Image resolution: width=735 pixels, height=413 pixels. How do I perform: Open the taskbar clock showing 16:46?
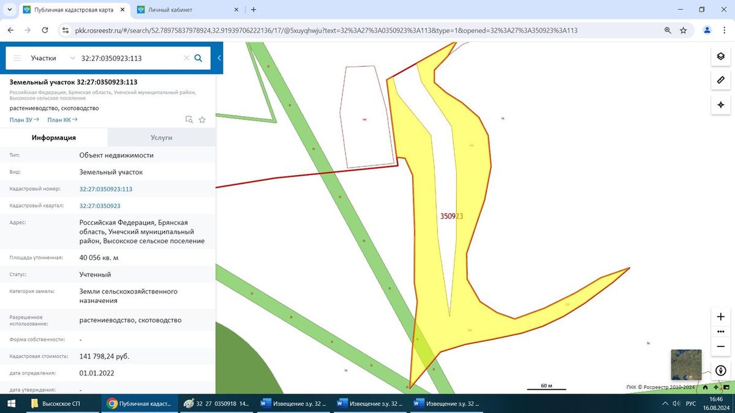715,404
